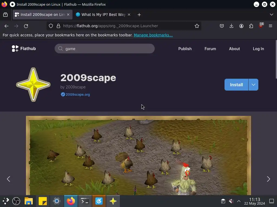
Task: Open the chicken screenshot image
Action: point(138,156)
